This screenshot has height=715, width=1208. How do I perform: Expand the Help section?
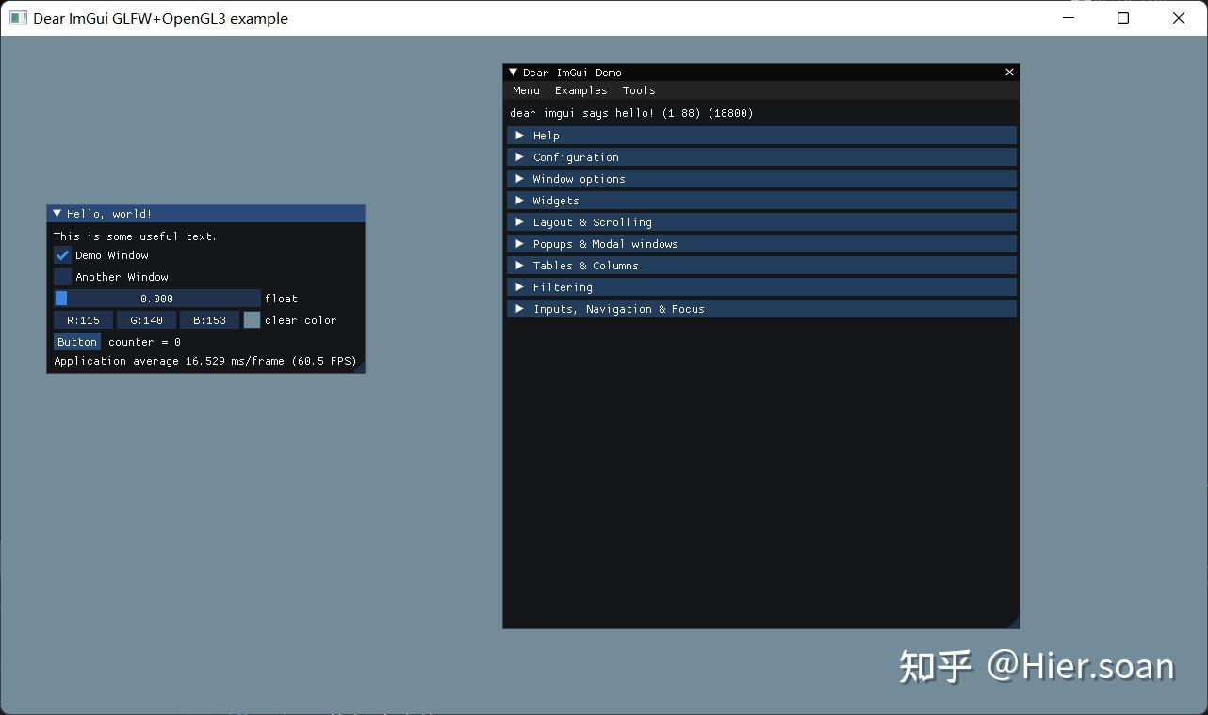761,136
